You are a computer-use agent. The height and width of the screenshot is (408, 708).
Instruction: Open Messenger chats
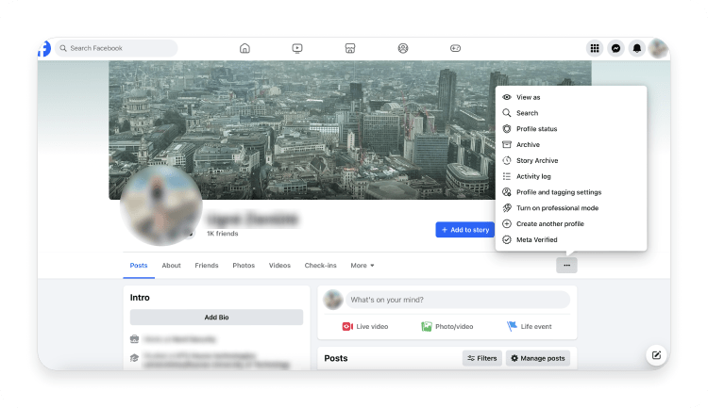pyautogui.click(x=615, y=48)
